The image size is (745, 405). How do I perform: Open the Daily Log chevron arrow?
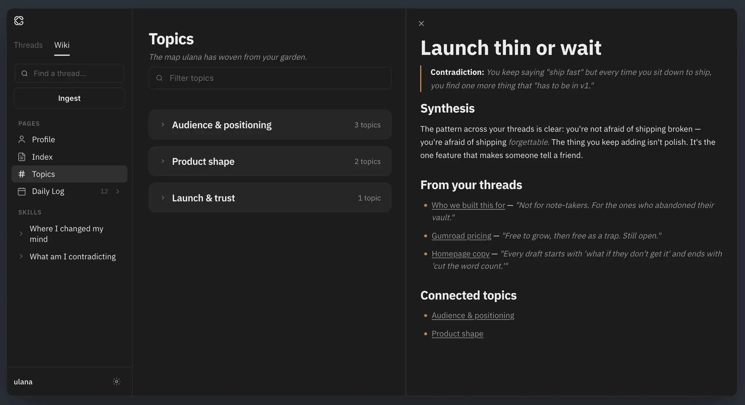(117, 191)
